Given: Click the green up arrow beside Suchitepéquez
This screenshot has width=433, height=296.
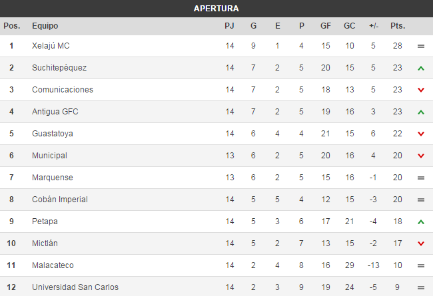Looking at the screenshot, I should 420,69.
